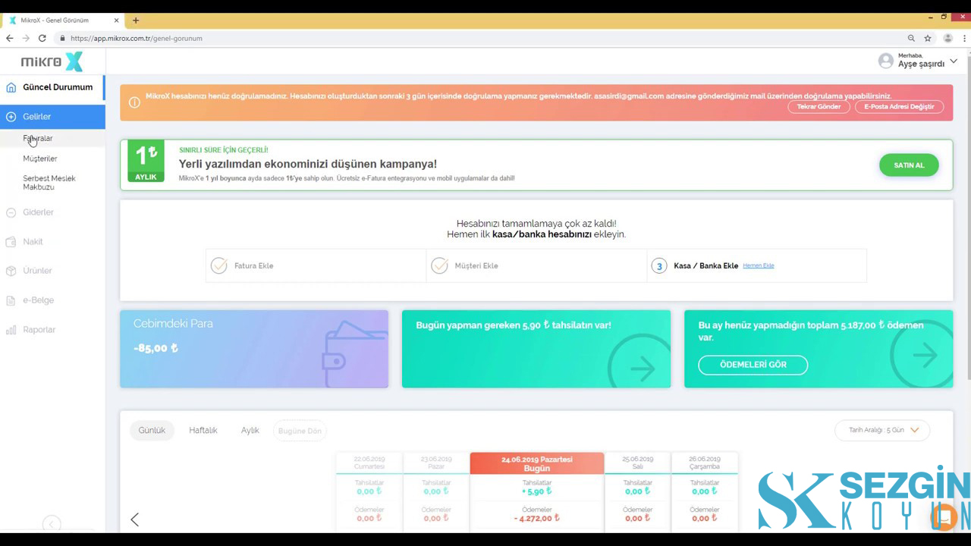Click the Giderler minus icon
Viewport: 971px width, 546px height.
[x=11, y=212]
